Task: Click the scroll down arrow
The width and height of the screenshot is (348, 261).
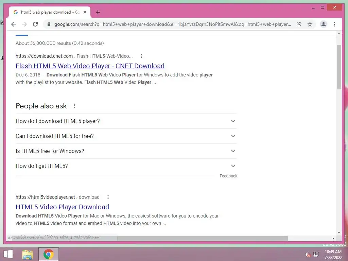Action: click(339, 232)
